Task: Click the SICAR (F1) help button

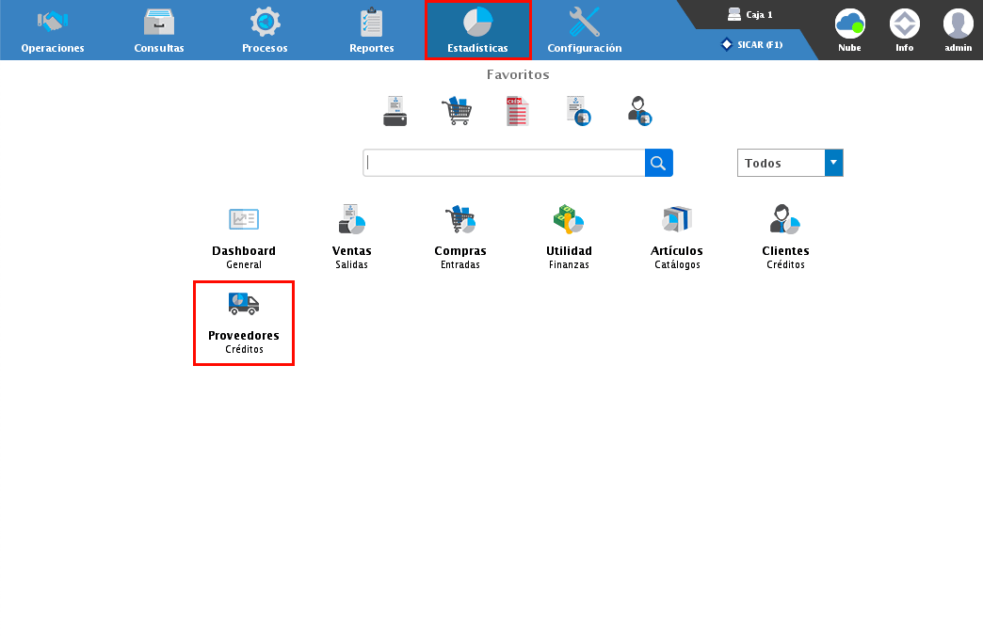Action: (751, 44)
